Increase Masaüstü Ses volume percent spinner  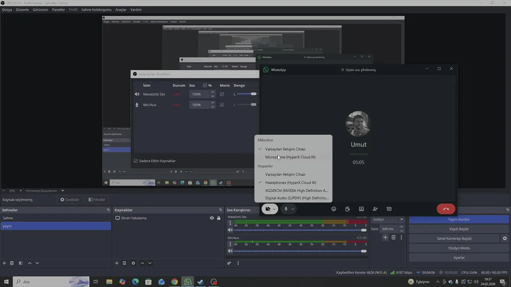coord(212,92)
